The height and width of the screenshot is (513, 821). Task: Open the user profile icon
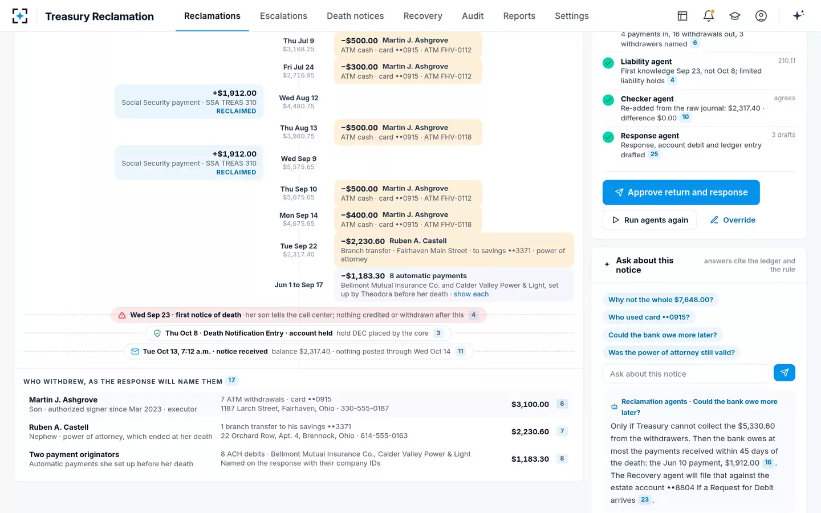click(x=761, y=16)
